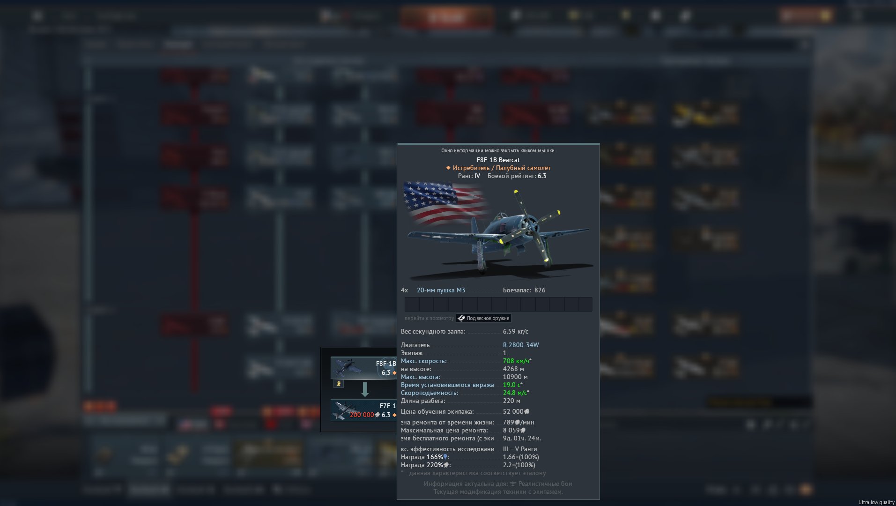Viewport: 896px width, 506px height.
Task: Click the silver lion icon beside Награда 220%
Action: pyautogui.click(x=446, y=465)
